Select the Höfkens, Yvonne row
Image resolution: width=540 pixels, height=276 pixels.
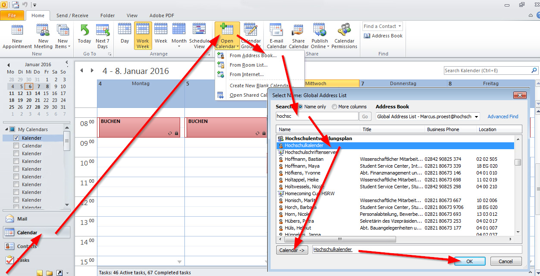coord(395,173)
